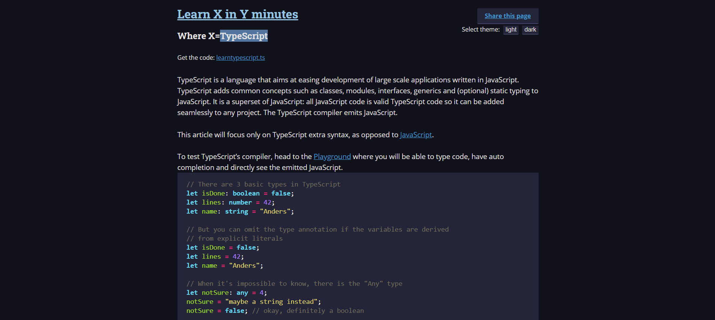Click the line 'let name = "Anders";'
Image resolution: width=715 pixels, height=320 pixels.
[225, 265]
